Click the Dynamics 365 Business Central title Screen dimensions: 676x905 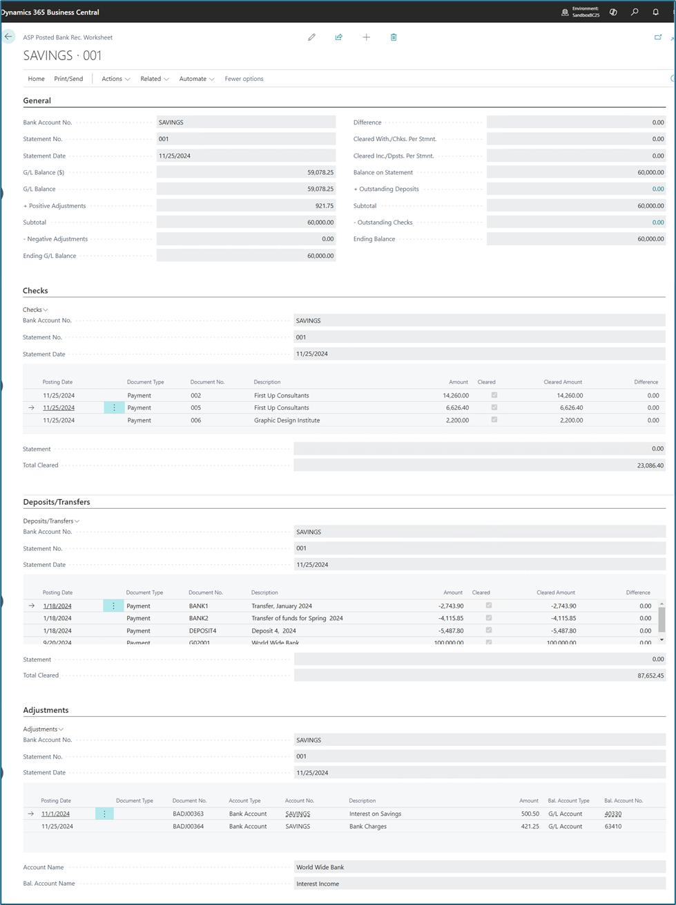(x=50, y=12)
